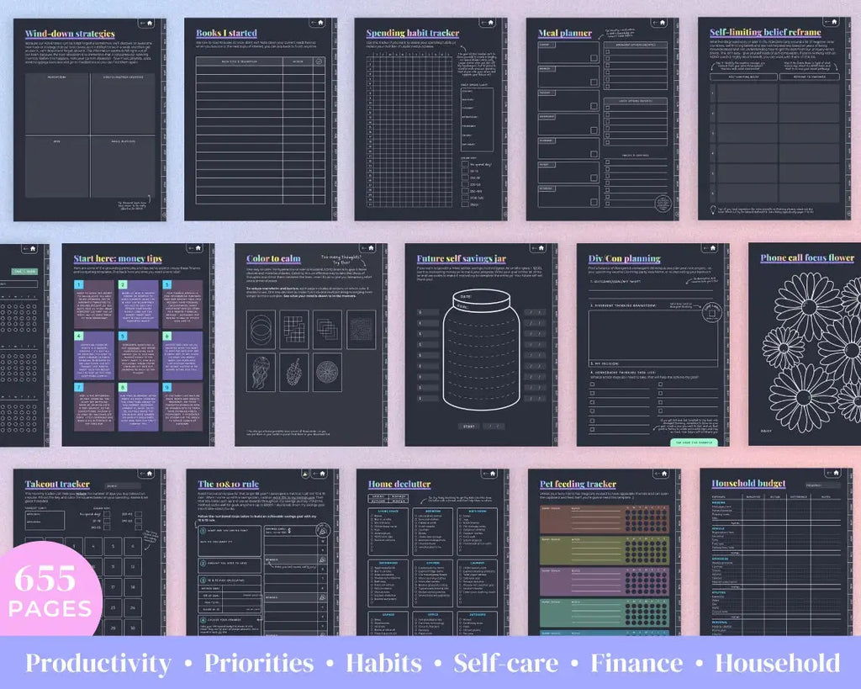Click the up navigation arrow on The 10&10 rule
This screenshot has width=861, height=689.
(304, 474)
